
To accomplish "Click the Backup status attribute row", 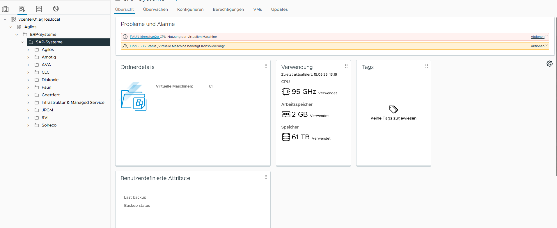I will [x=137, y=205].
